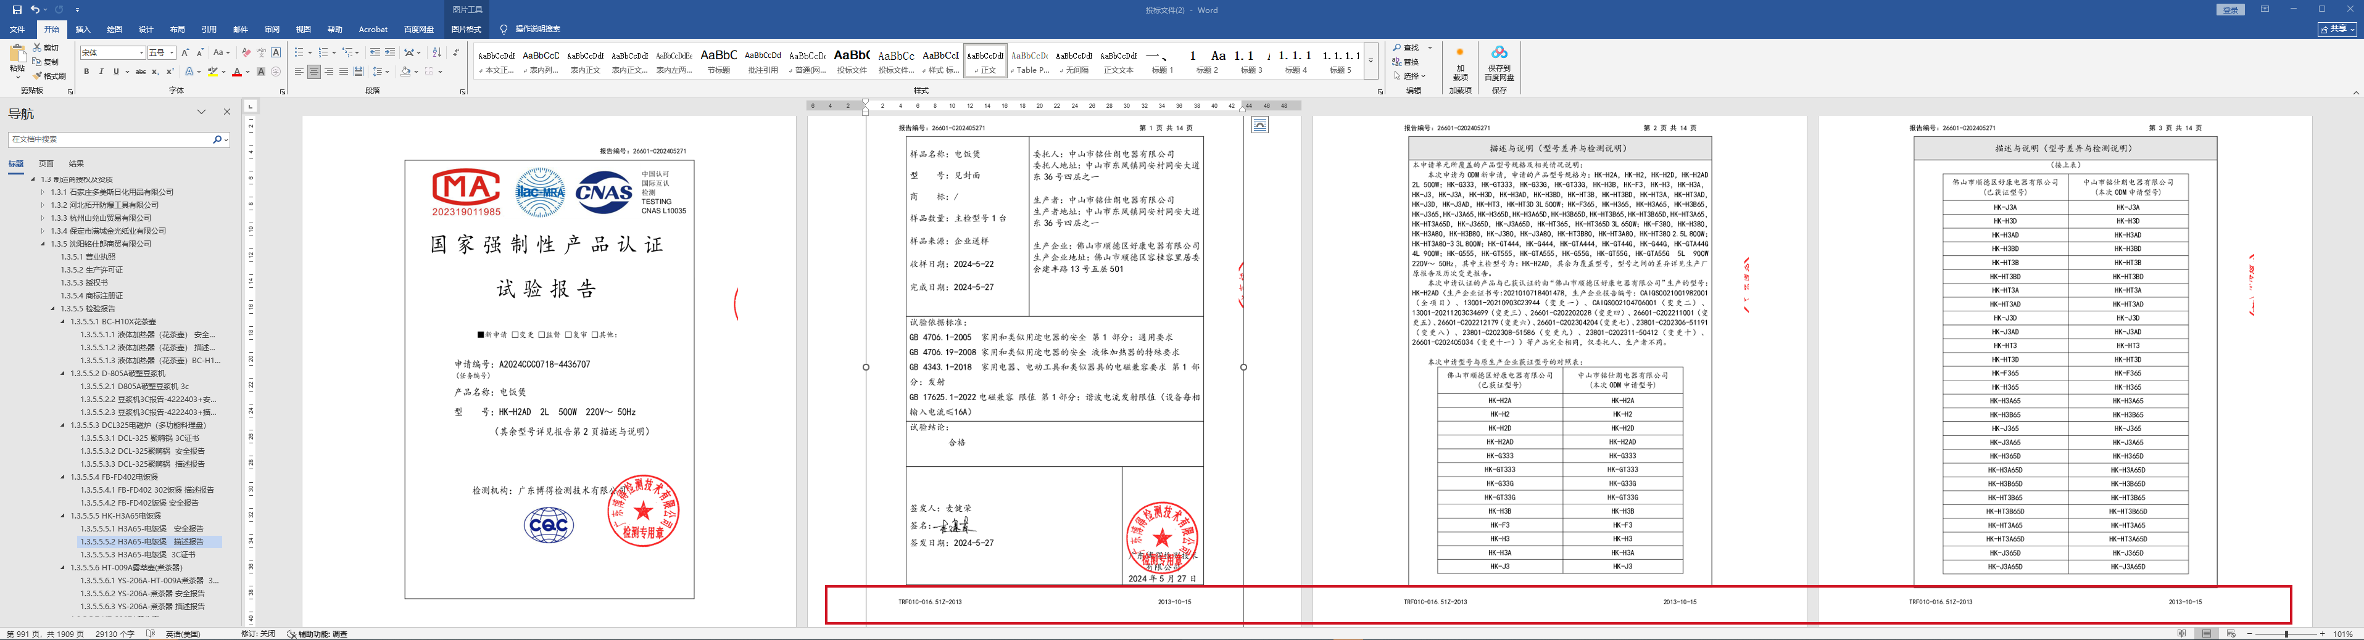Image resolution: width=2364 pixels, height=640 pixels.
Task: Switch to the 图片格式 picture format tab
Action: click(x=466, y=30)
